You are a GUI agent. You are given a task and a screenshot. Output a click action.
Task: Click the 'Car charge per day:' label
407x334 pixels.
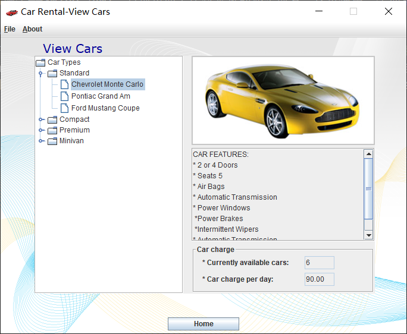pyautogui.click(x=238, y=279)
